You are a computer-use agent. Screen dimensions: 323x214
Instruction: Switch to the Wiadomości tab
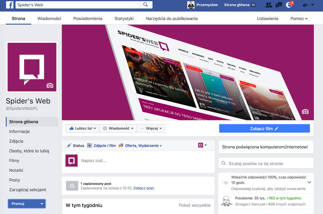[x=49, y=19]
